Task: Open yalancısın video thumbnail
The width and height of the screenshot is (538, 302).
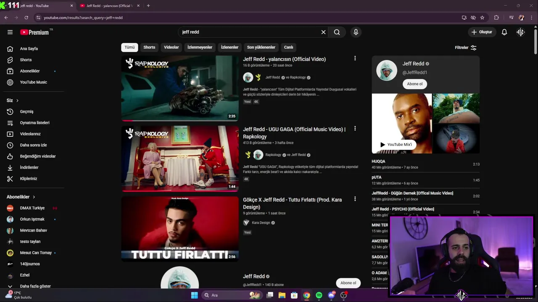Action: click(x=180, y=89)
